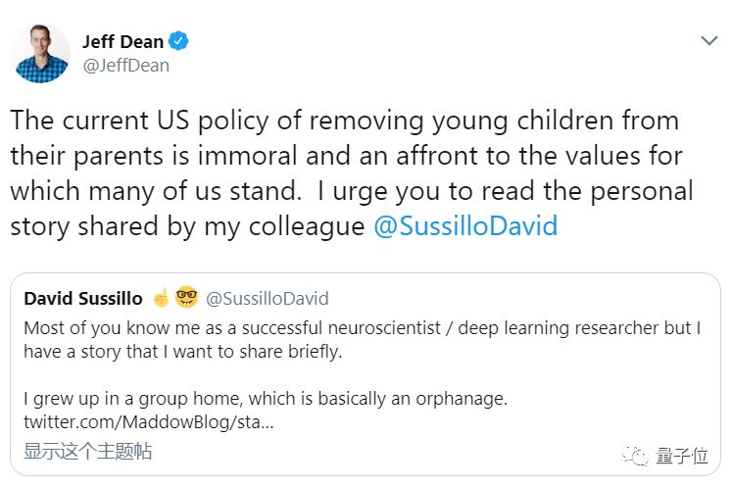Viewport: 731px width, 487px height.
Task: Open the quoted tweet's first paragraph text
Action: pos(363,340)
